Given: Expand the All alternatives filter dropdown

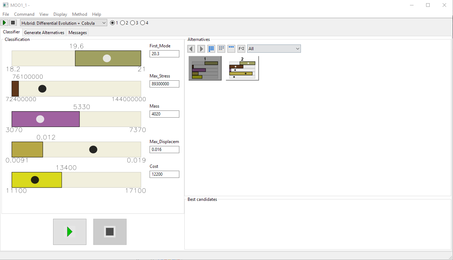Looking at the screenshot, I should pos(274,49).
